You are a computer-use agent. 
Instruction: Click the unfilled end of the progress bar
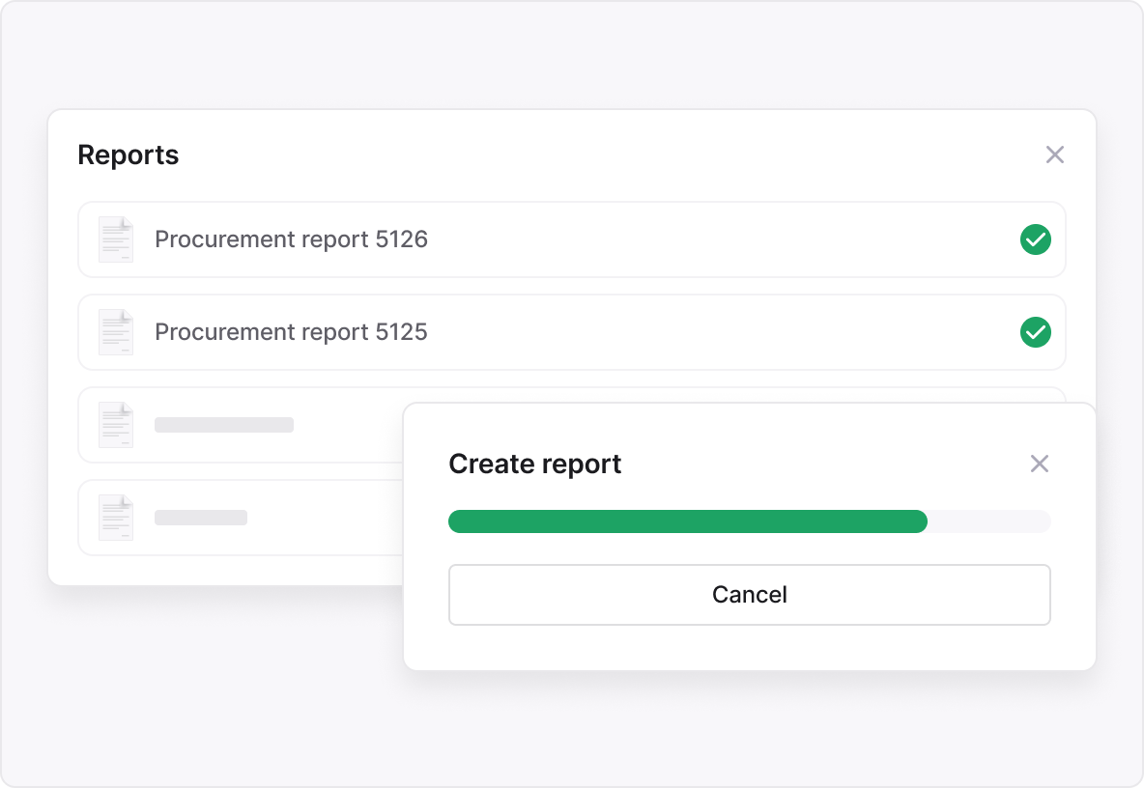[990, 521]
